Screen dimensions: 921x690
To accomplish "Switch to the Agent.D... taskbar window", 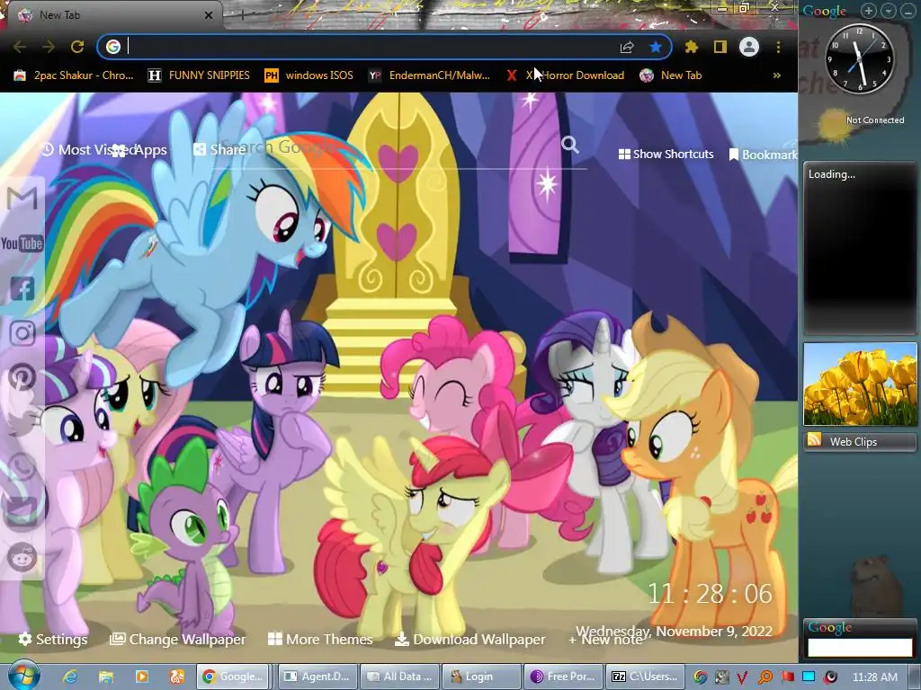I will click(317, 677).
